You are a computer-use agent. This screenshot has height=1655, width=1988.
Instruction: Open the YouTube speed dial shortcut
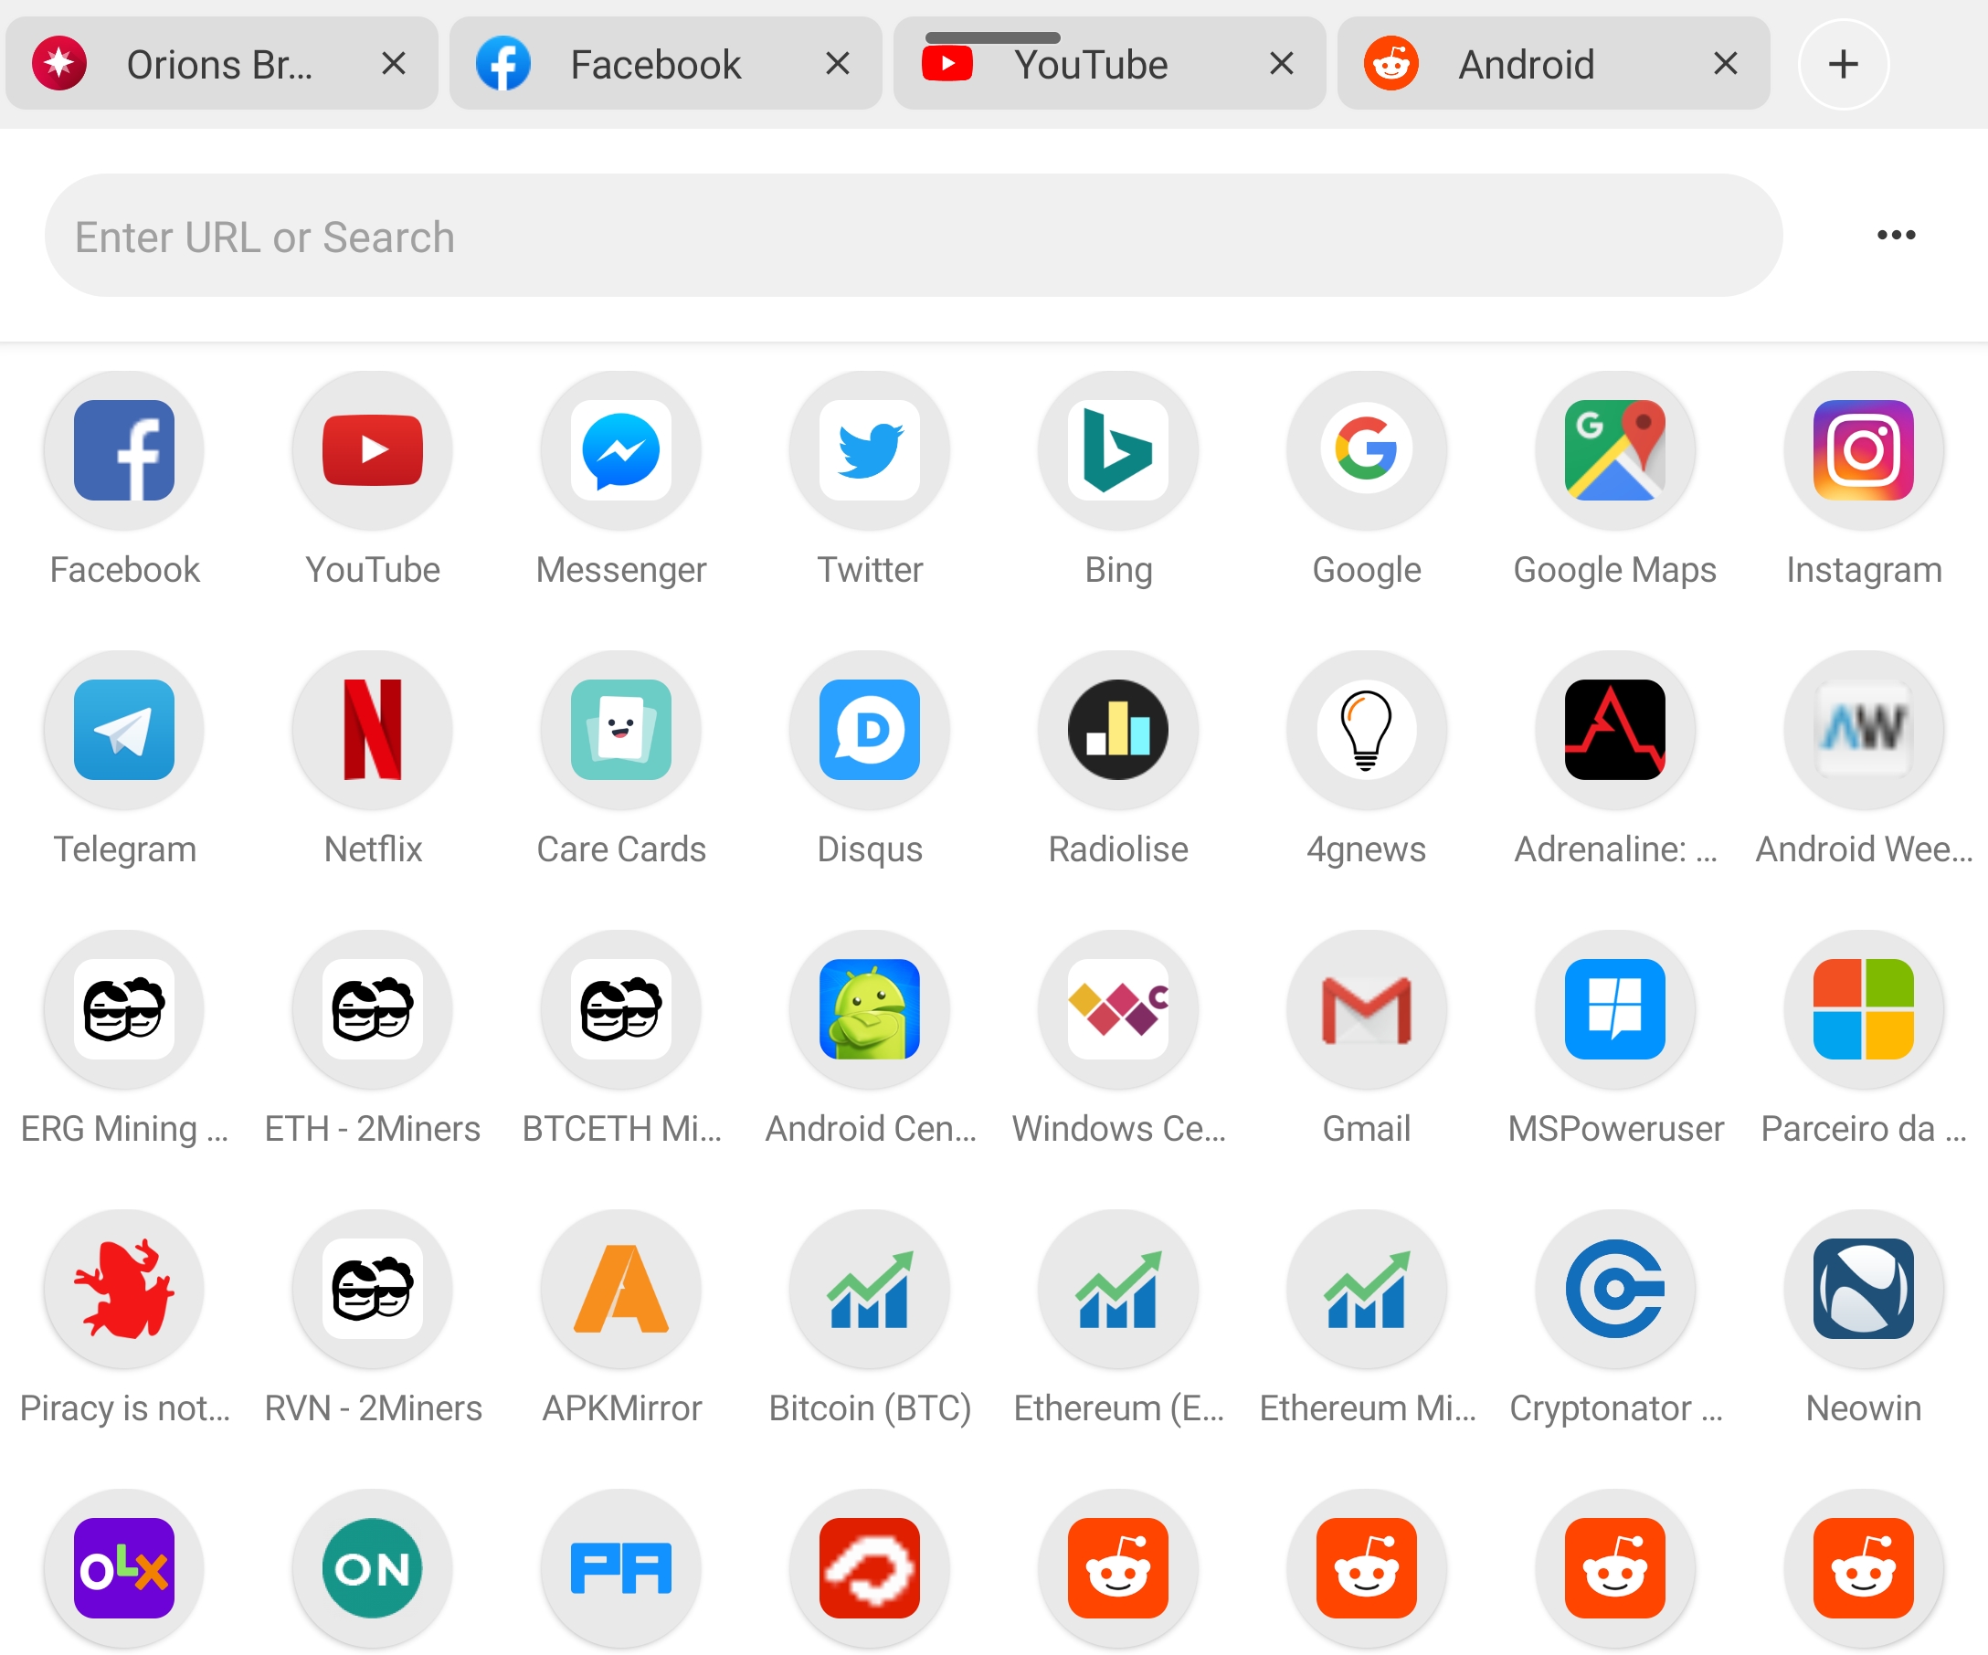[x=373, y=450]
